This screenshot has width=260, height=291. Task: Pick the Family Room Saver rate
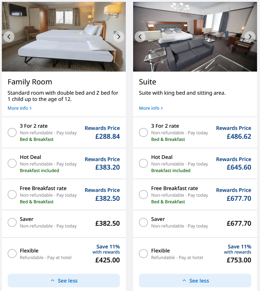[x=12, y=222]
